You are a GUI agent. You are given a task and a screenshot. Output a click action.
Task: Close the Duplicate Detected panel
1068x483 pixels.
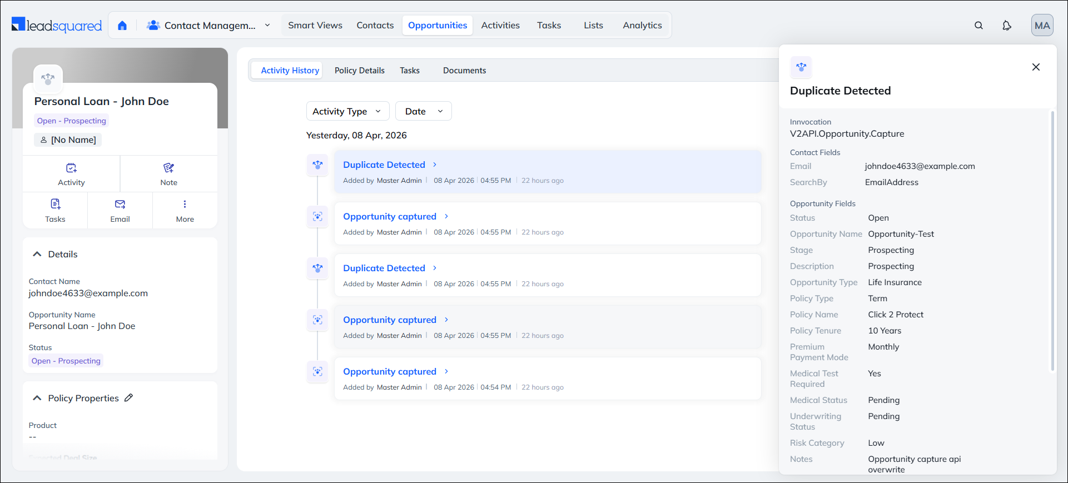point(1035,67)
